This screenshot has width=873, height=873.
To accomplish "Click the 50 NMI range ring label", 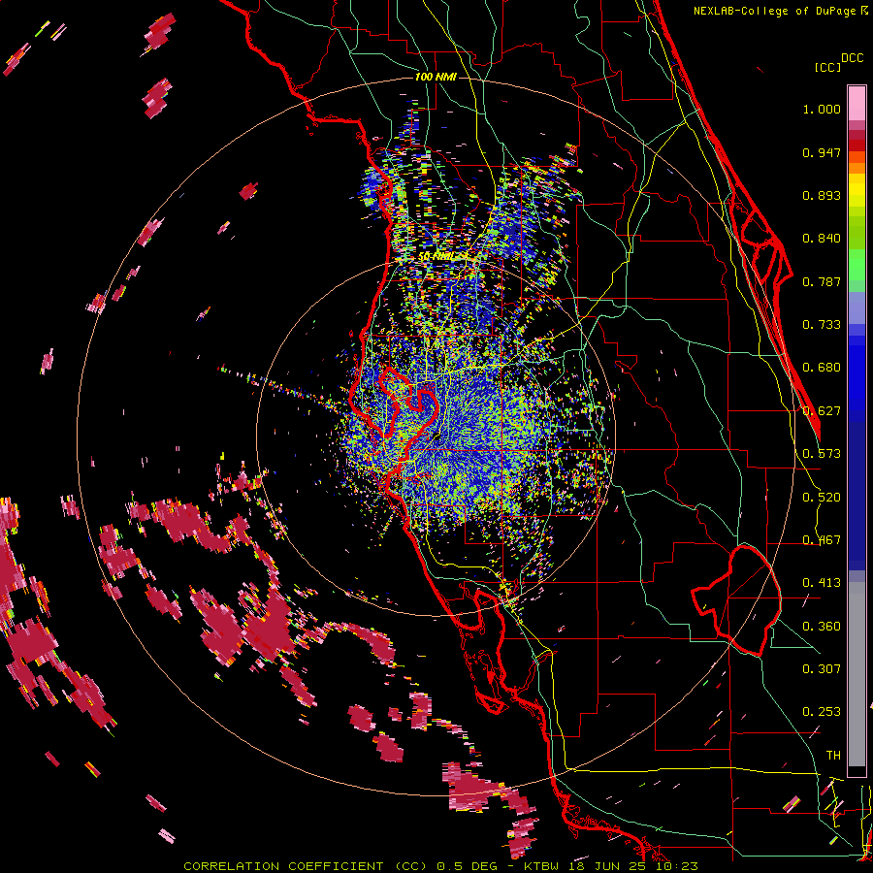I will point(437,256).
